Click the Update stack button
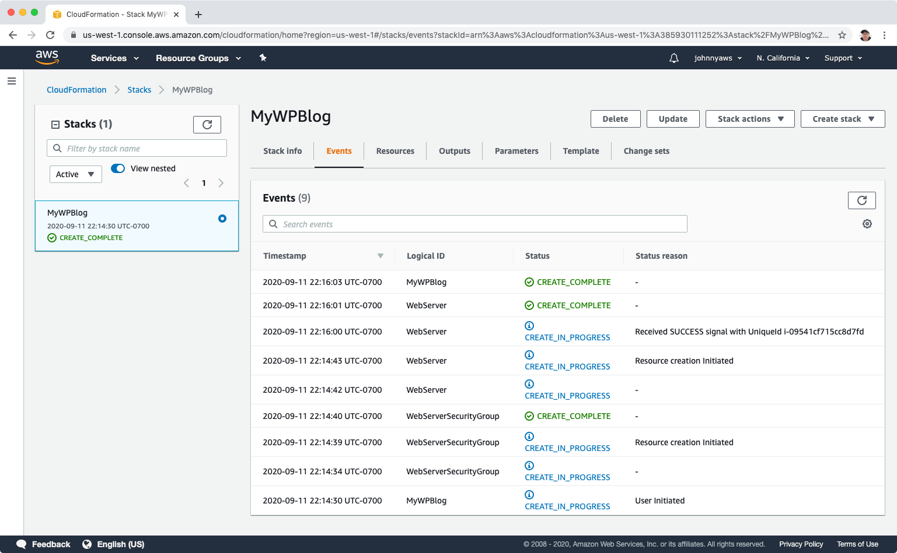Viewport: 897px width, 553px height. (x=673, y=119)
